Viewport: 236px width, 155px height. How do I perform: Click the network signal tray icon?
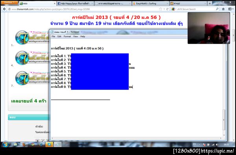click(x=213, y=145)
